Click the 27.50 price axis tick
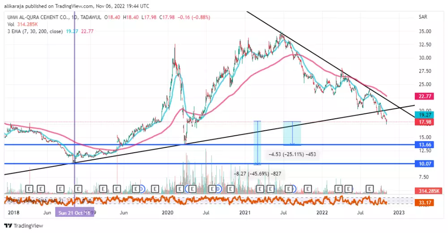This screenshot has height=233, width=448. pos(425,71)
